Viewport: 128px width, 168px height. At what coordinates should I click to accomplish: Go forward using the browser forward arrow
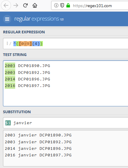(16, 5)
